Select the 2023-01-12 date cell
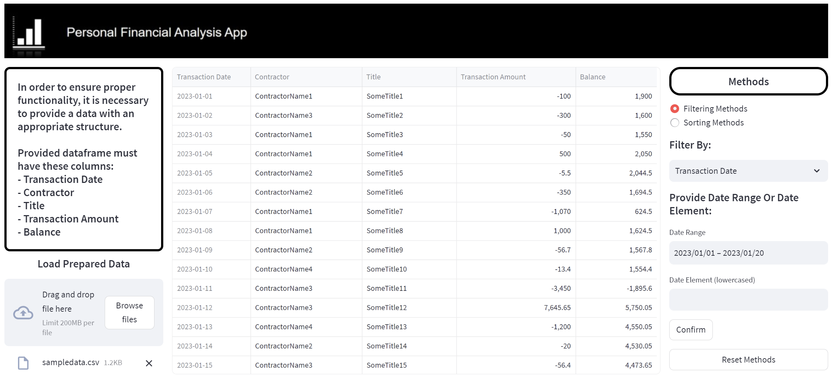 (x=195, y=308)
